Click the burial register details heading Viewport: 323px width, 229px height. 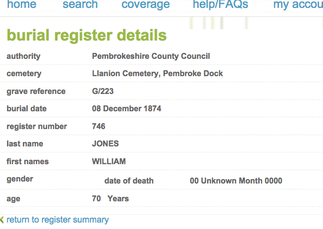[x=87, y=35]
